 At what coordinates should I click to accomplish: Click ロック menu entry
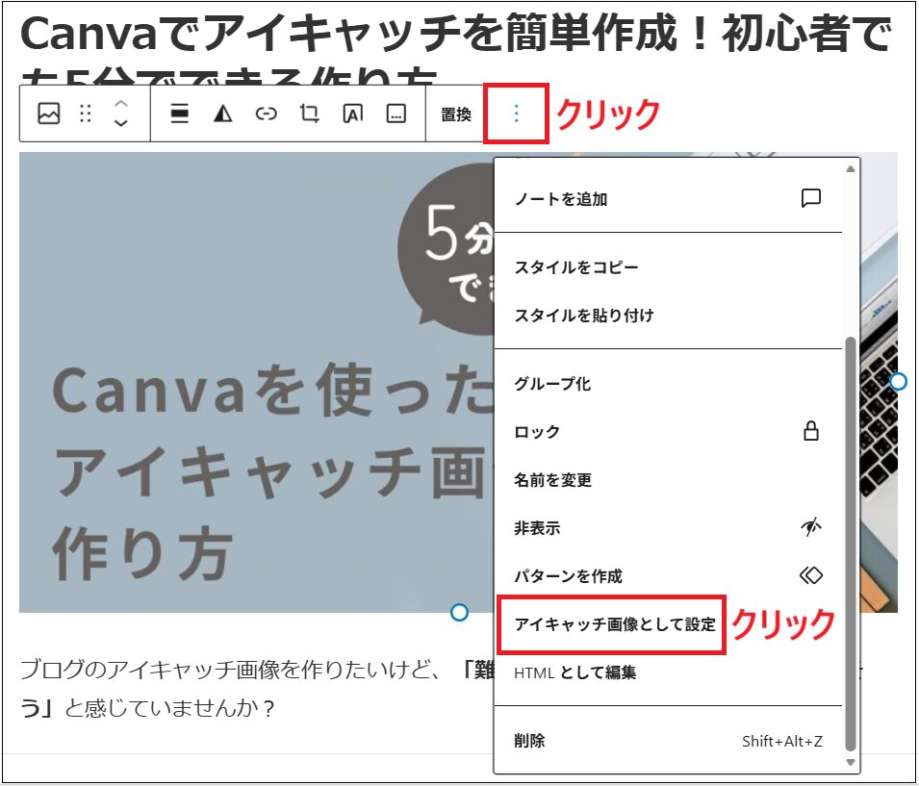(x=668, y=432)
